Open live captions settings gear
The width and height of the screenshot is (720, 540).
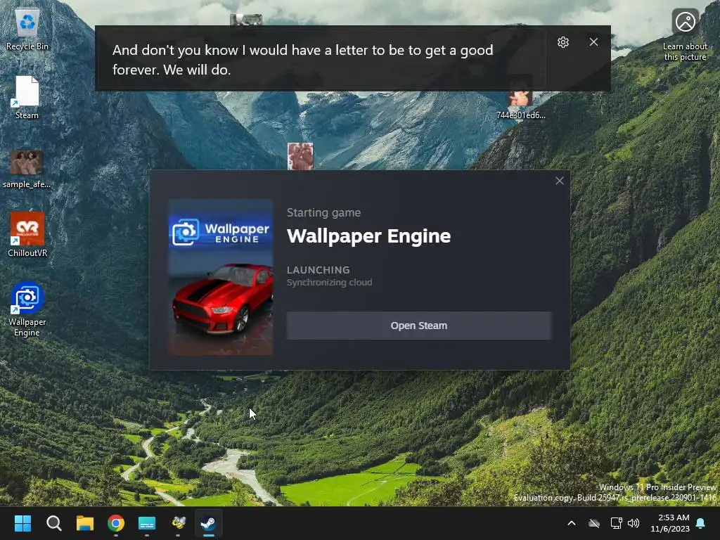pos(563,42)
